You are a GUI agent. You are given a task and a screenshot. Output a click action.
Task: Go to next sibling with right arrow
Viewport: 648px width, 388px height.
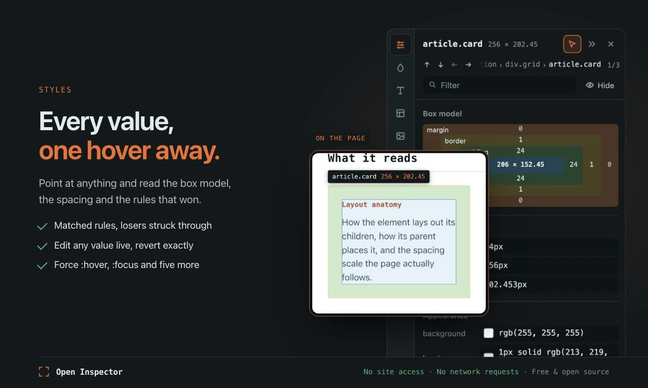[x=468, y=65]
